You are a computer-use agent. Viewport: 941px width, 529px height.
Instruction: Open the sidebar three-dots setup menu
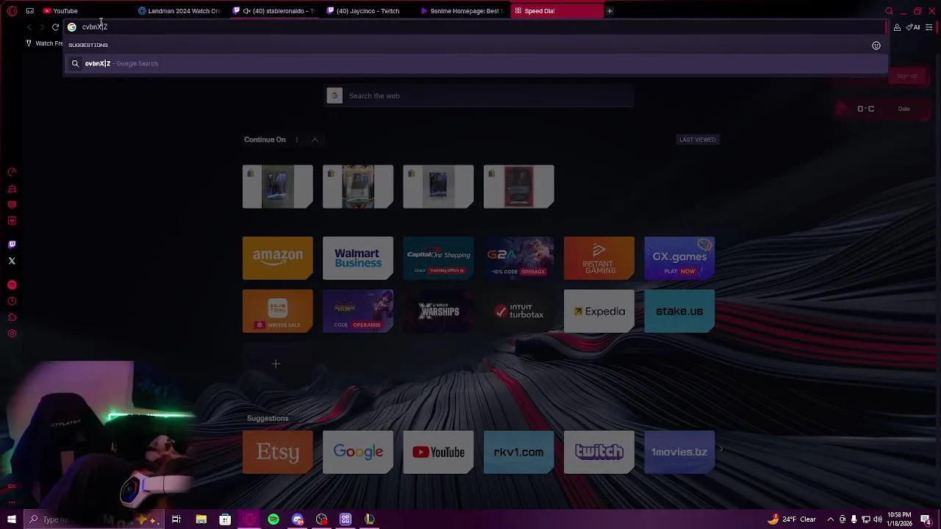click(12, 503)
